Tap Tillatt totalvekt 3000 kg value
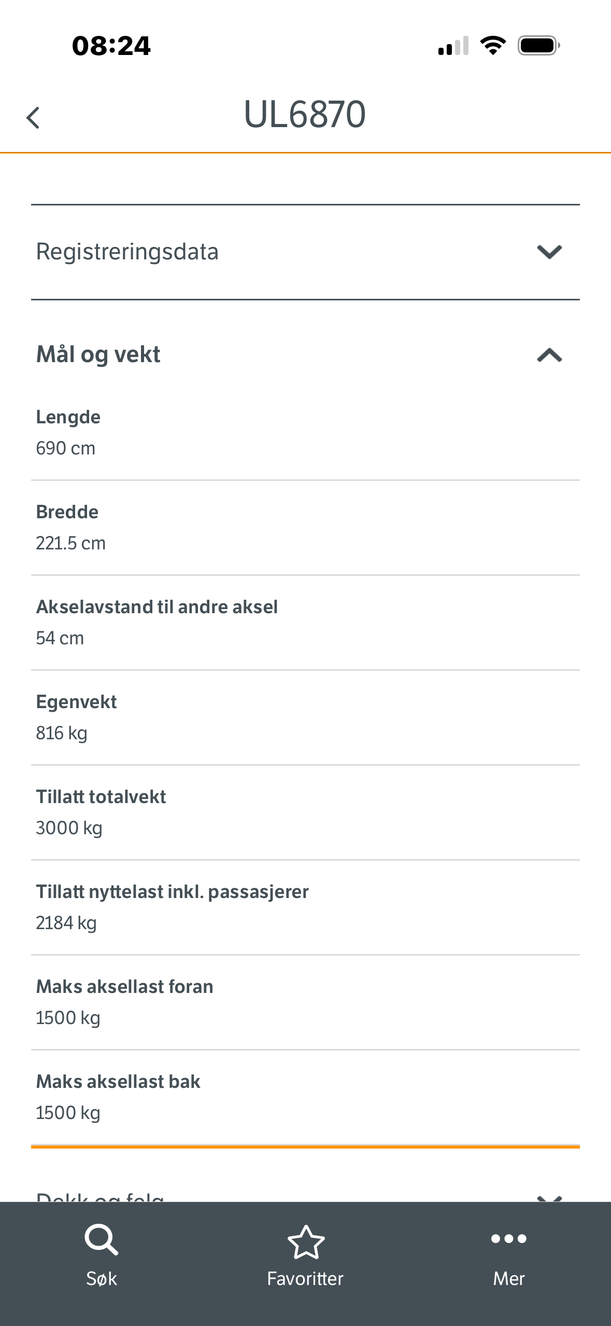The width and height of the screenshot is (611, 1326). point(69,828)
